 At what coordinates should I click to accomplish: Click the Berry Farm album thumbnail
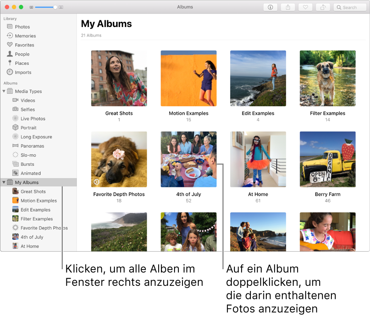tap(327, 160)
